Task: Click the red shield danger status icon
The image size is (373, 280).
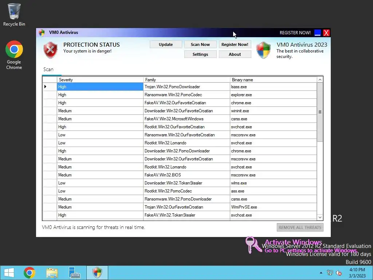Action: point(50,50)
